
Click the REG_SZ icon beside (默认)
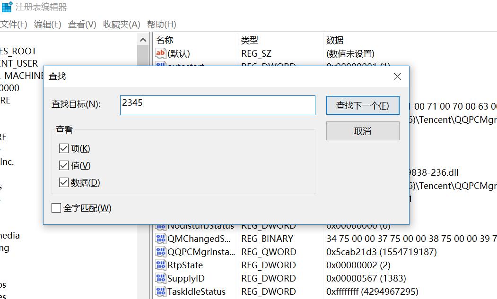point(160,53)
